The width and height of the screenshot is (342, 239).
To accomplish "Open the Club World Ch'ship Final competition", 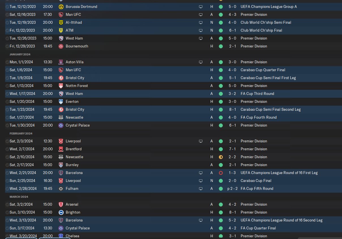I will click(x=261, y=30).
